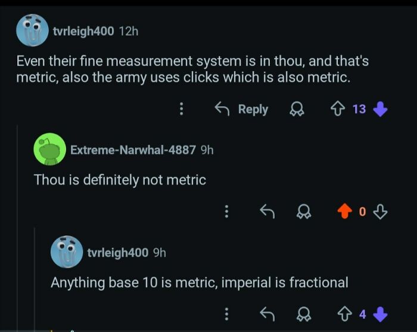Upvote the 'Anything base 10 is metric' reply

pos(343,313)
